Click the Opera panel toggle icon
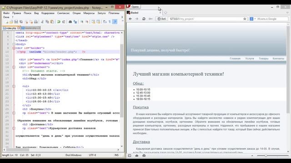 (x=130, y=156)
